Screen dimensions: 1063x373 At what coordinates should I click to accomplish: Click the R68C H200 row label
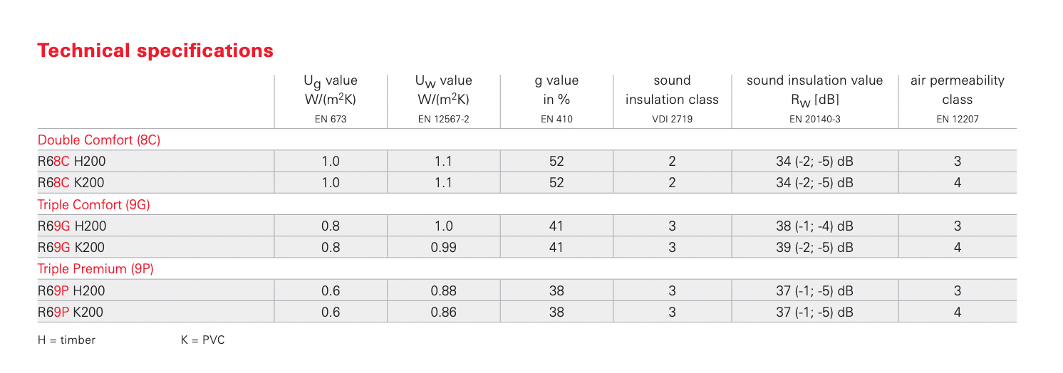[x=72, y=161]
